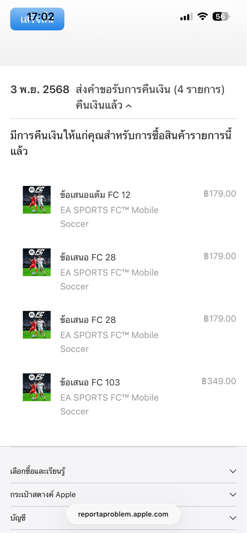The height and width of the screenshot is (533, 247).
Task: Tap game icon of first ข้อเสนอ FC 28
Action: coord(37,262)
